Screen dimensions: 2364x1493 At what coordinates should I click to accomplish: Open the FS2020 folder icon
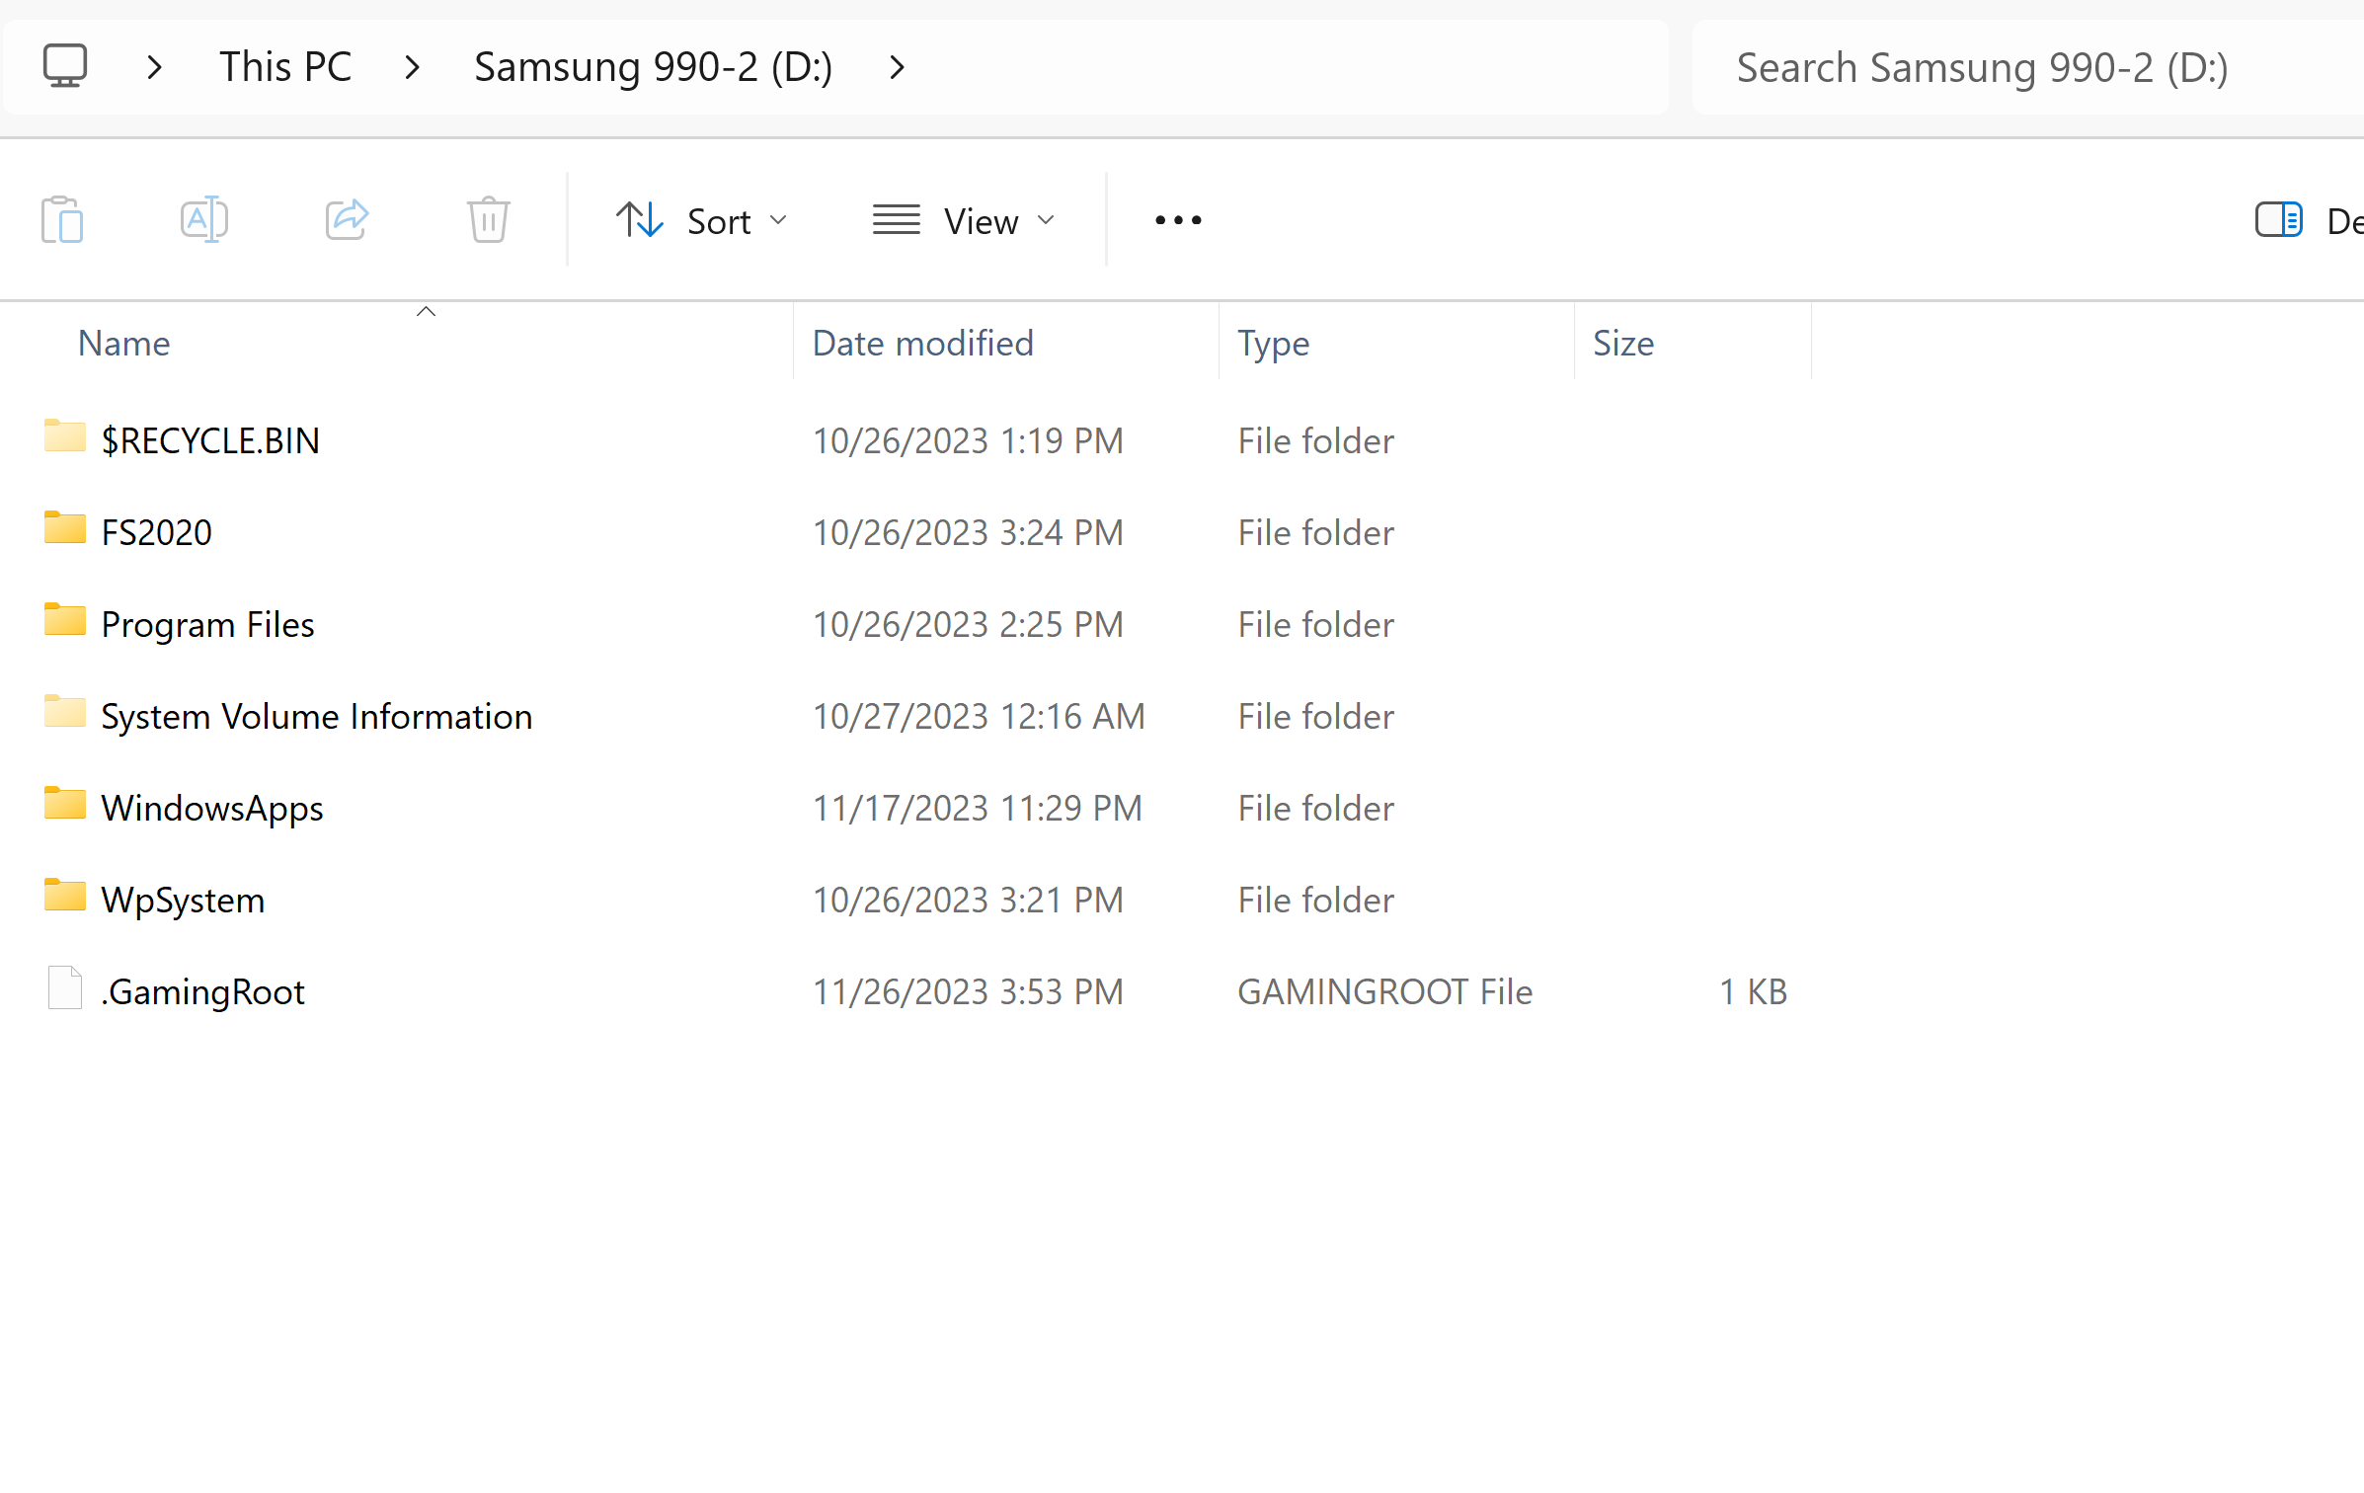coord(63,528)
